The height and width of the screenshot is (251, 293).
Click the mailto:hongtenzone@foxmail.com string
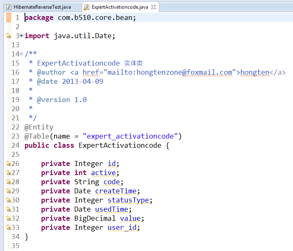[170, 72]
